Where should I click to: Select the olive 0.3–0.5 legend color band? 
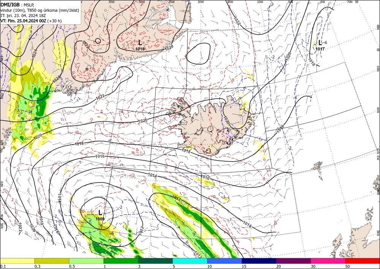click(52, 261)
